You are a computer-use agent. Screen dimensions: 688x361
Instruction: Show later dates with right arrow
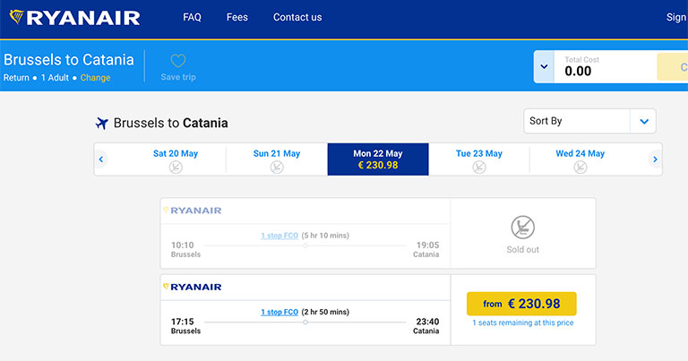tap(655, 159)
